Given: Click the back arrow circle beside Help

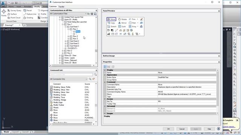Looking at the screenshot, I should click(x=218, y=129).
